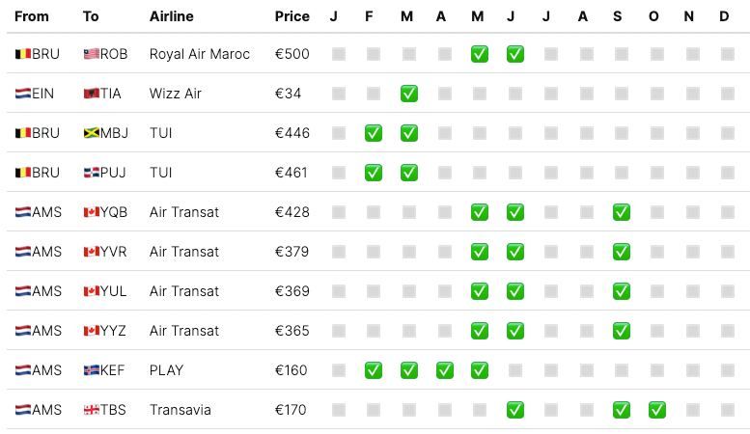Click the Netherlands flag beside EIN
The width and height of the screenshot is (750, 434).
coord(23,94)
